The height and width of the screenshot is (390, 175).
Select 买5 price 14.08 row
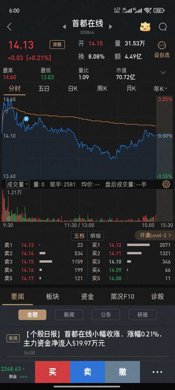tap(131, 278)
